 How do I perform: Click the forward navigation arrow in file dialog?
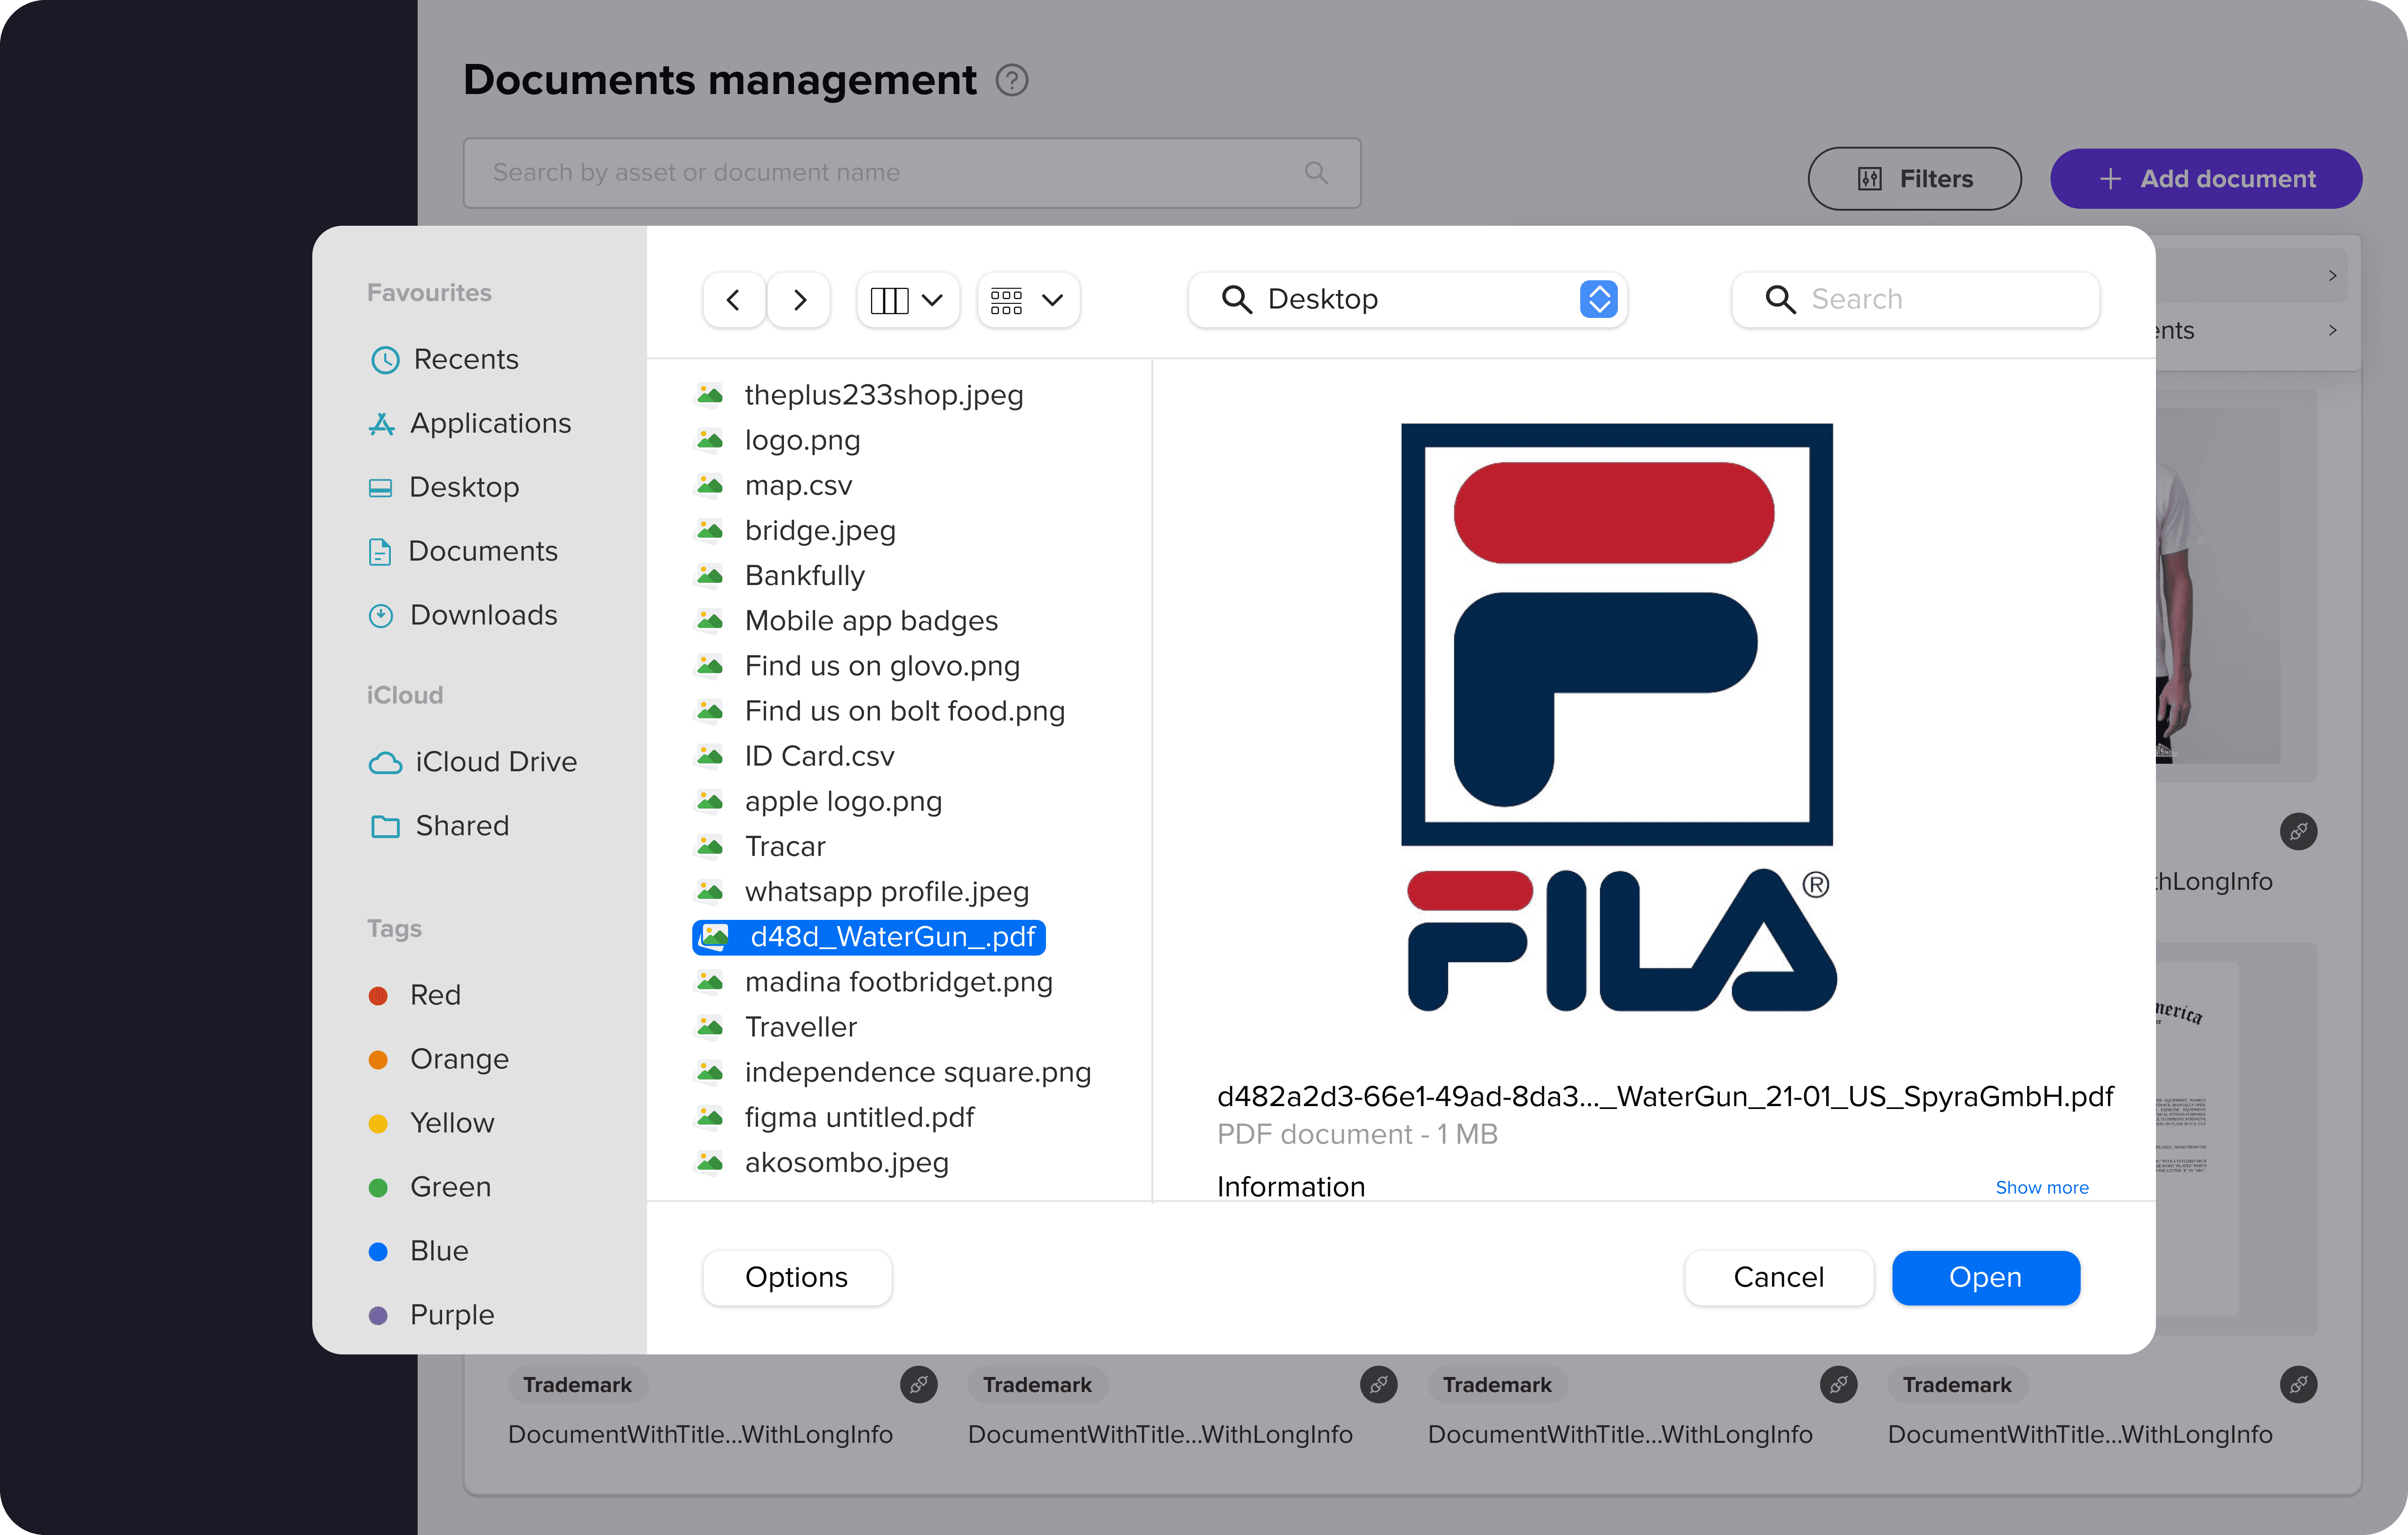tap(799, 299)
